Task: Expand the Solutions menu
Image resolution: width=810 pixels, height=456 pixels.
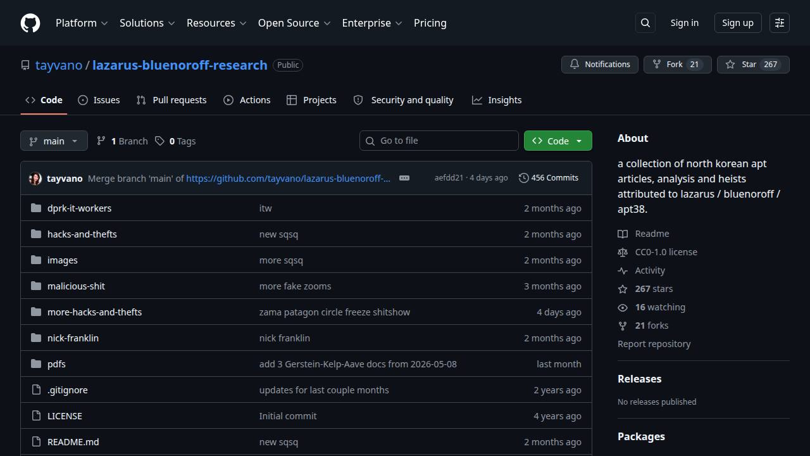Action: pos(147,23)
